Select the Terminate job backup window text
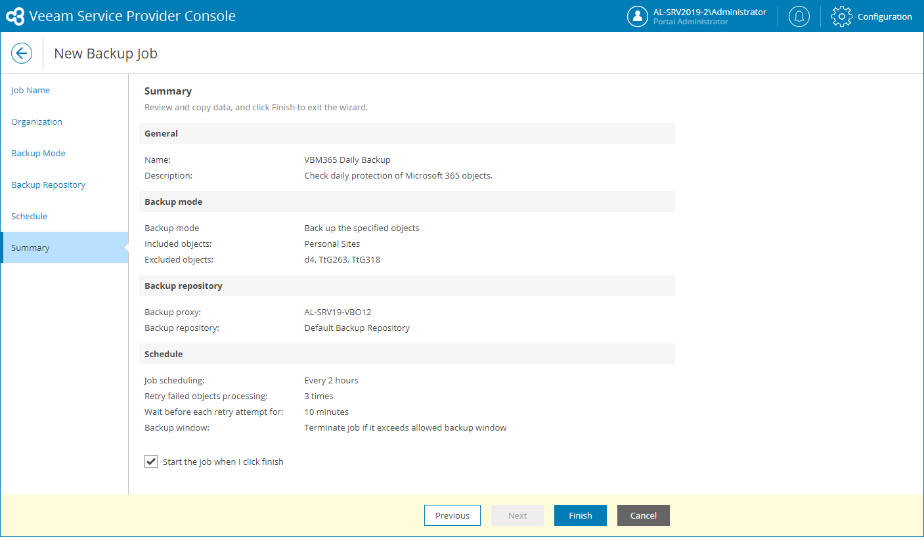Screen dimensions: 924x537 pos(406,427)
